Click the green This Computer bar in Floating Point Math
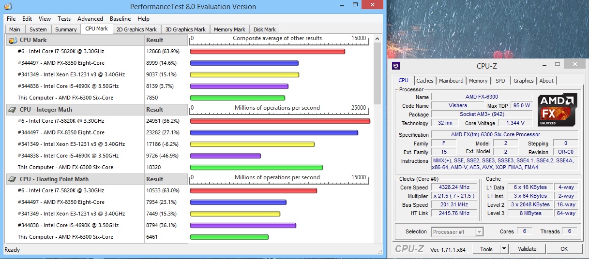This screenshot has height=259, width=589. (229, 237)
